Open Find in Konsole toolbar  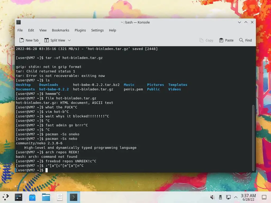[245, 40]
